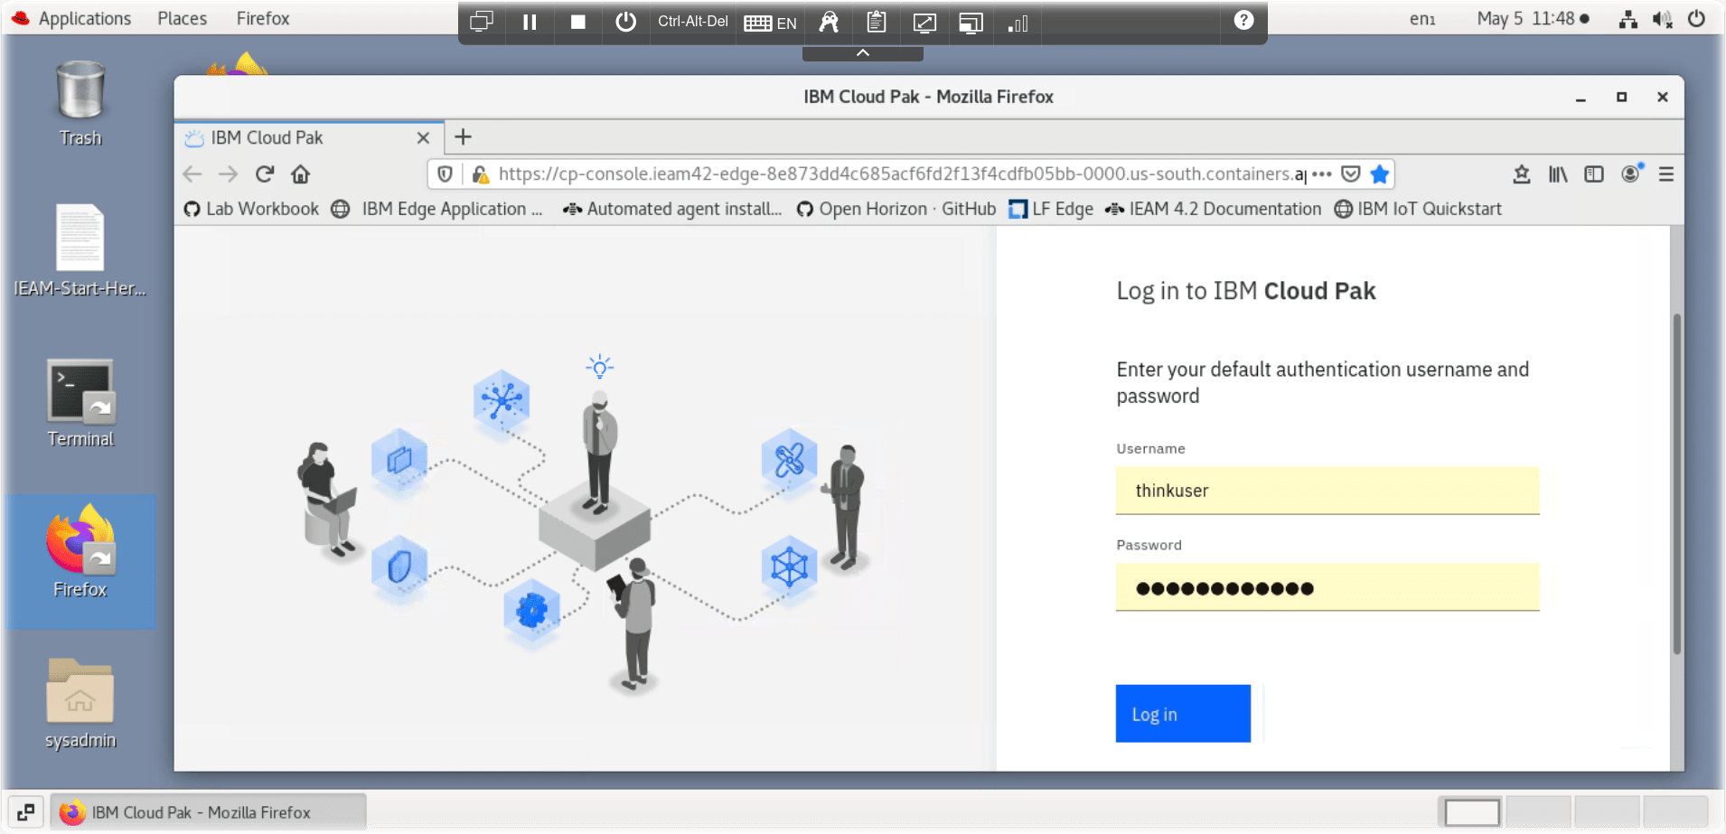Click the network status icon in top panel
The height and width of the screenshot is (834, 1726).
[x=1628, y=19]
